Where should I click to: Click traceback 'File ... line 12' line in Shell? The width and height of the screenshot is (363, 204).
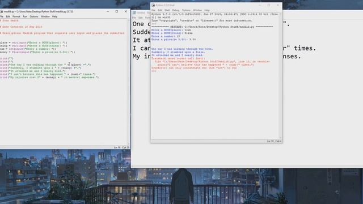point(212,62)
